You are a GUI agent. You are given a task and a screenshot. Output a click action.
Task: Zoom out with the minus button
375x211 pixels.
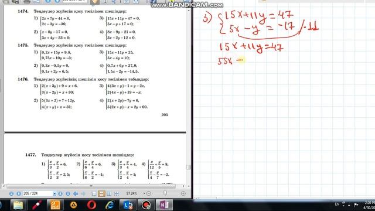(x=149, y=193)
